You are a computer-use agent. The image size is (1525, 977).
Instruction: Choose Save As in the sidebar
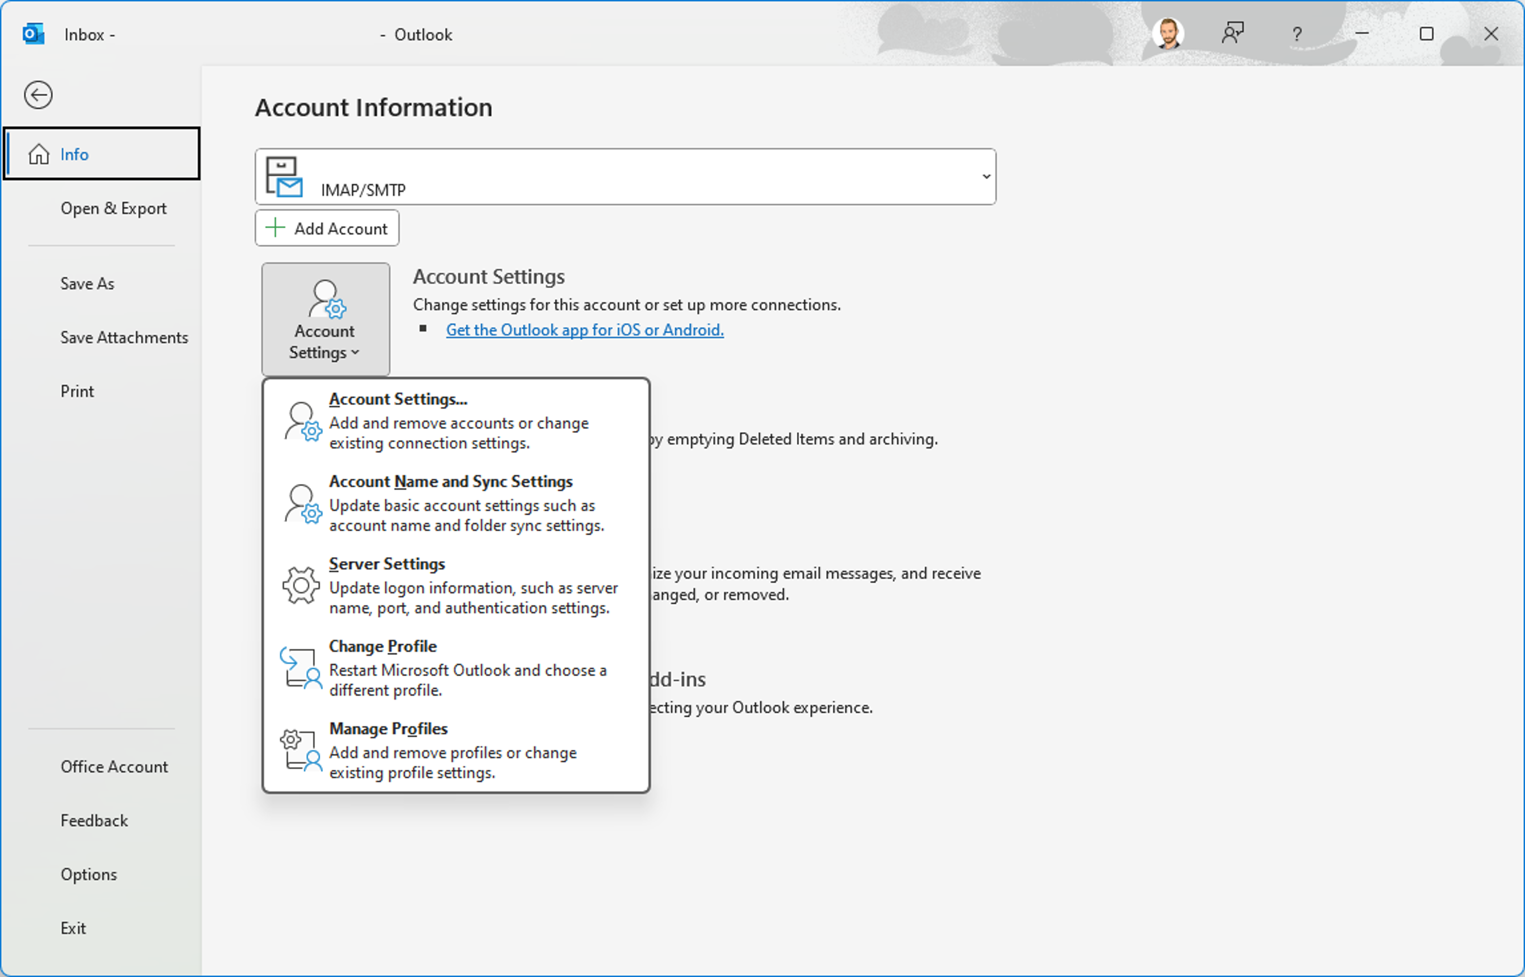pos(87,283)
